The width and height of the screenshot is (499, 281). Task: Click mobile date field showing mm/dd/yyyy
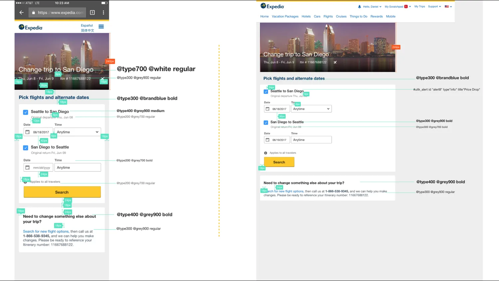coord(38,167)
